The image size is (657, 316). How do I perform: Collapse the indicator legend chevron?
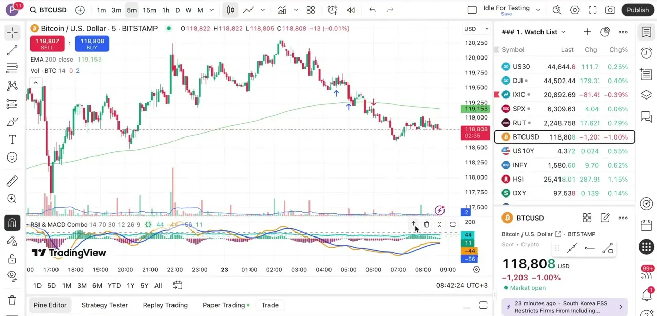tap(36, 83)
